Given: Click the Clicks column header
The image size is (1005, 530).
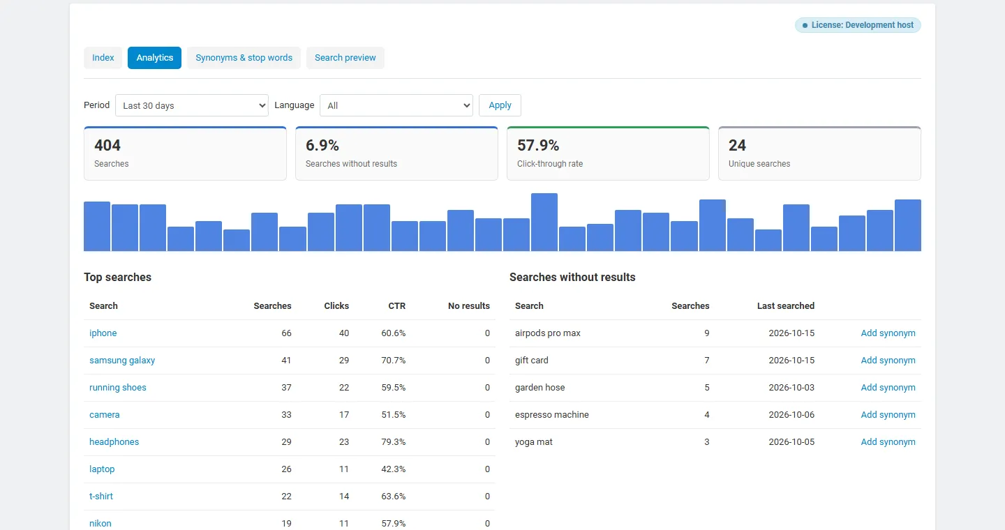Looking at the screenshot, I should [336, 306].
